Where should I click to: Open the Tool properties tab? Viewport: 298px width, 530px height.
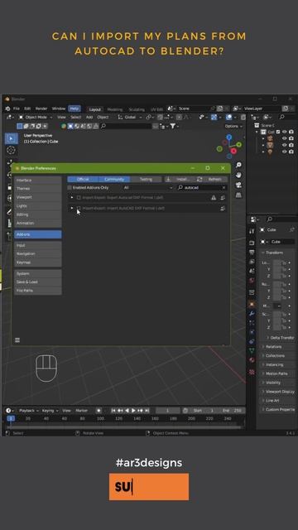pos(252,231)
